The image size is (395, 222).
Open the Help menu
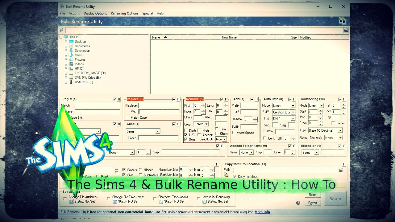point(160,13)
